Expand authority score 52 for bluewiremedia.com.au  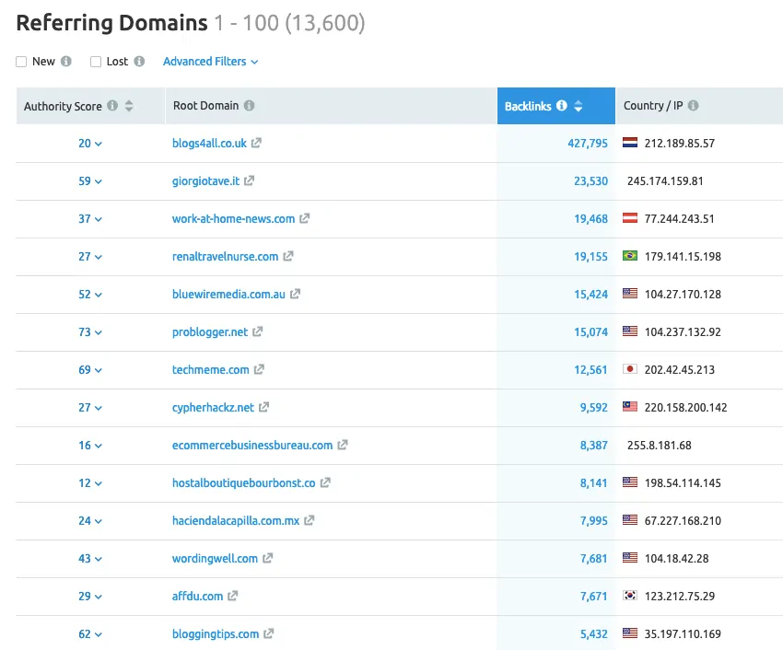(90, 295)
